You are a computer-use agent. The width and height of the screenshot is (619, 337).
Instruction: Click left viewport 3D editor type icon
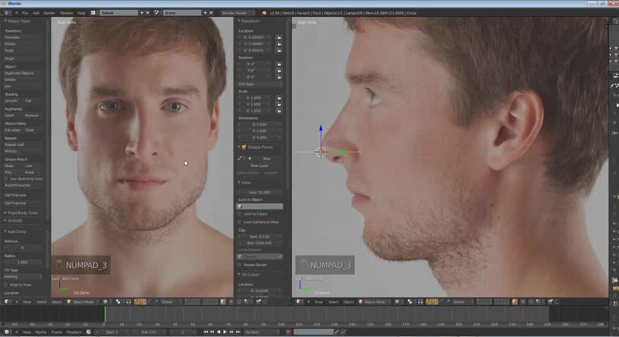(x=7, y=302)
